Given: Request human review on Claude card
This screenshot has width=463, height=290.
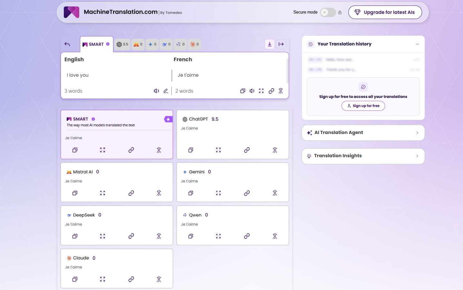Looking at the screenshot, I should point(159,279).
